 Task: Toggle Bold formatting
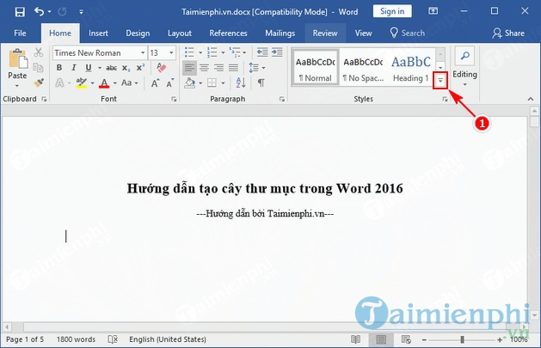point(59,68)
